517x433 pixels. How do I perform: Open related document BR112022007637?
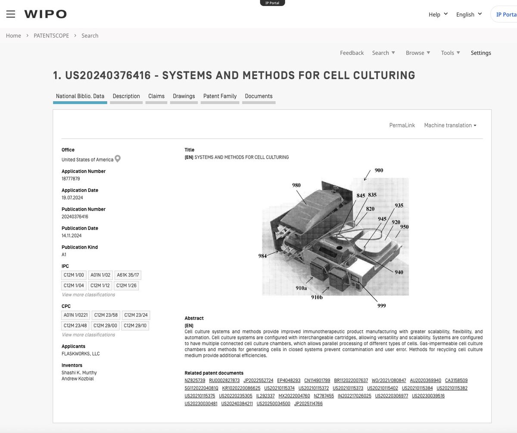tap(351, 380)
